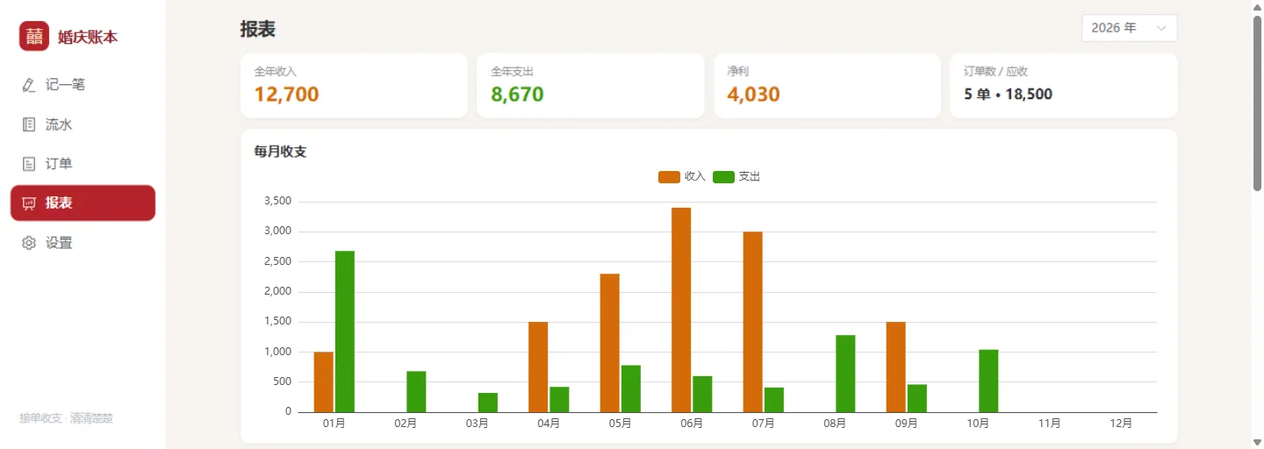1264x449 pixels.
Task: Click the 接单收支 · 清清楚楚 footer text
Action: (x=67, y=418)
